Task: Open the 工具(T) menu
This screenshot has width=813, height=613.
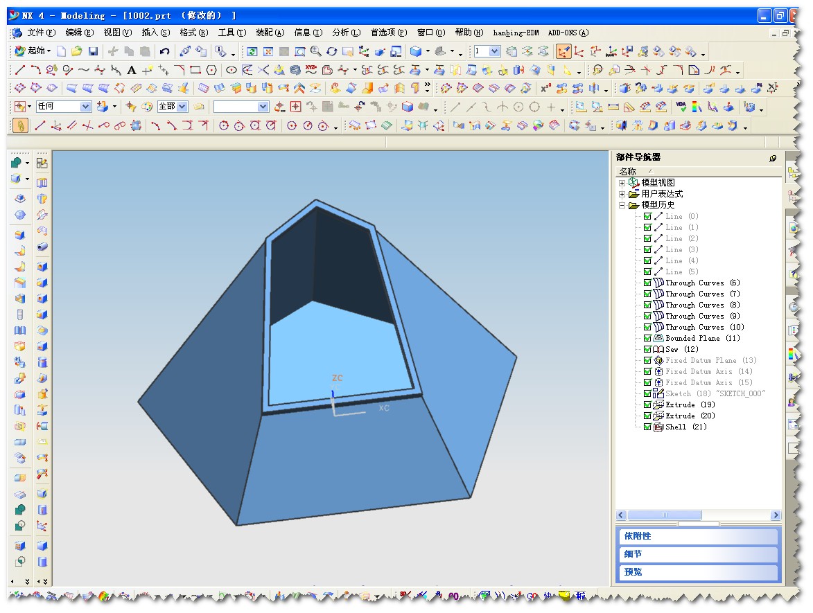Action: point(232,33)
